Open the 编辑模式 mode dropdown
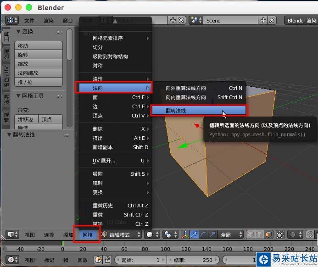 tap(121, 235)
